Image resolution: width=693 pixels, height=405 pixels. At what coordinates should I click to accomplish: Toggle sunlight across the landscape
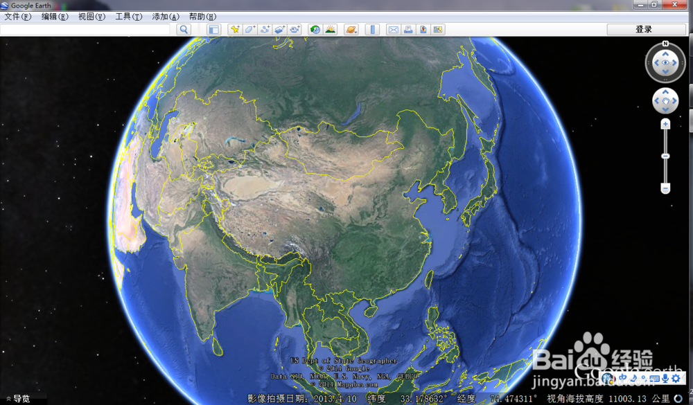(x=330, y=30)
